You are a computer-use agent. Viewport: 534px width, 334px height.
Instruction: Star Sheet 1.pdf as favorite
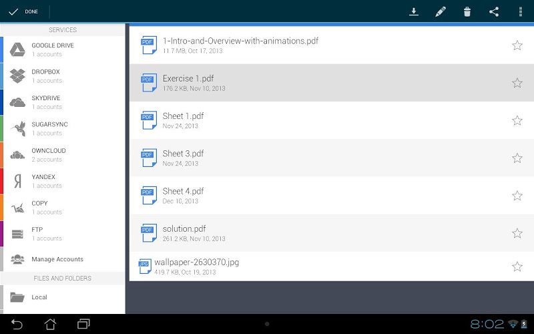[517, 120]
